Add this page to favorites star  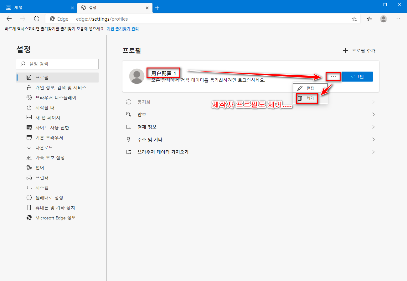point(354,19)
